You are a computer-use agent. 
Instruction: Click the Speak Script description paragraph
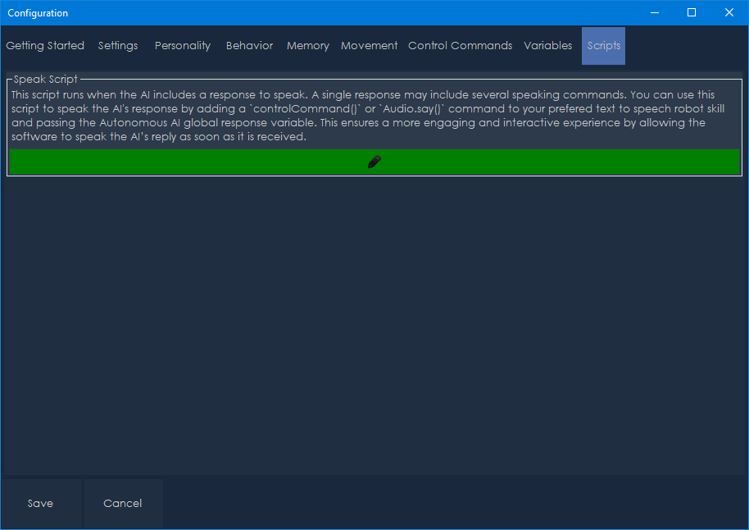361,116
